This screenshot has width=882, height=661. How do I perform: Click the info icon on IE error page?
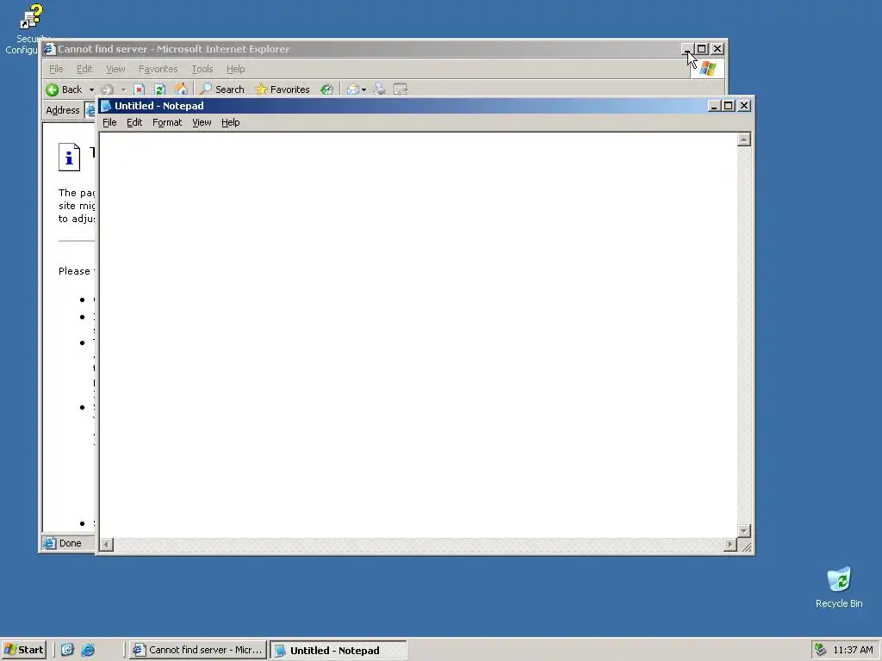pos(69,157)
